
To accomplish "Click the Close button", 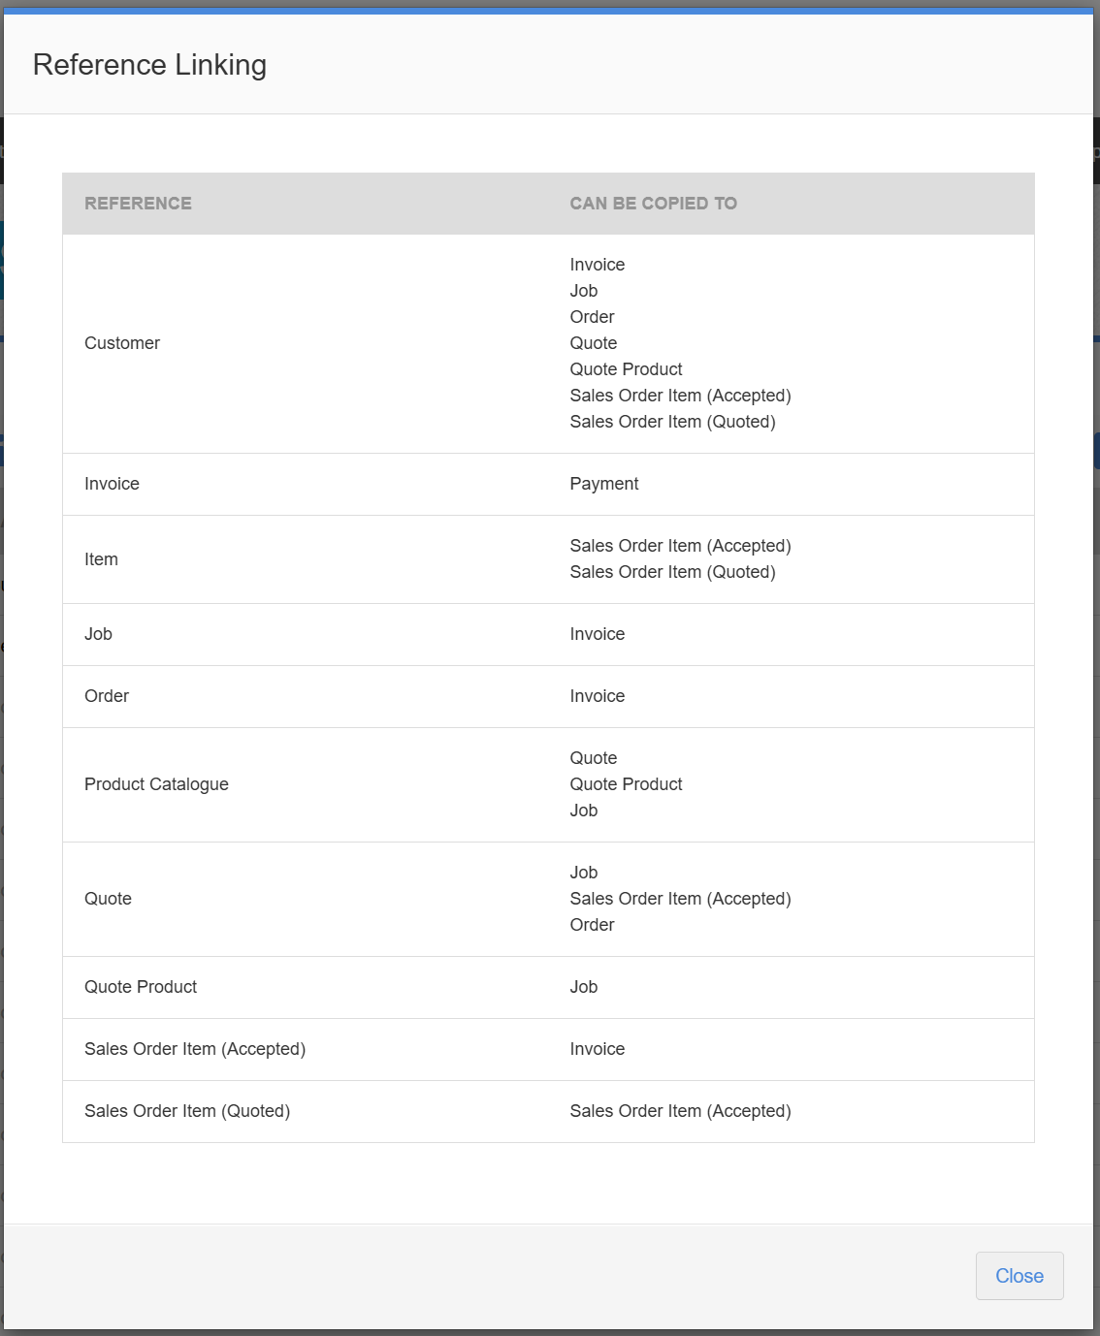I will 1019,1276.
